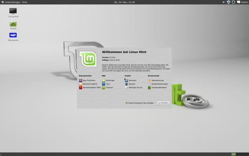This screenshot has width=249, height=156.
Task: Open the Anwendungen menu
Action: 13,2
